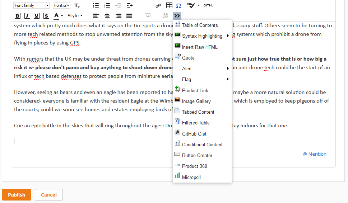Image resolution: width=348 pixels, height=203 pixels.
Task: Click the numbered list icon
Action: pyautogui.click(x=107, y=5)
